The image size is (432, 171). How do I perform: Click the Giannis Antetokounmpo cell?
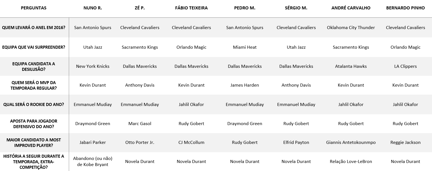point(351,142)
